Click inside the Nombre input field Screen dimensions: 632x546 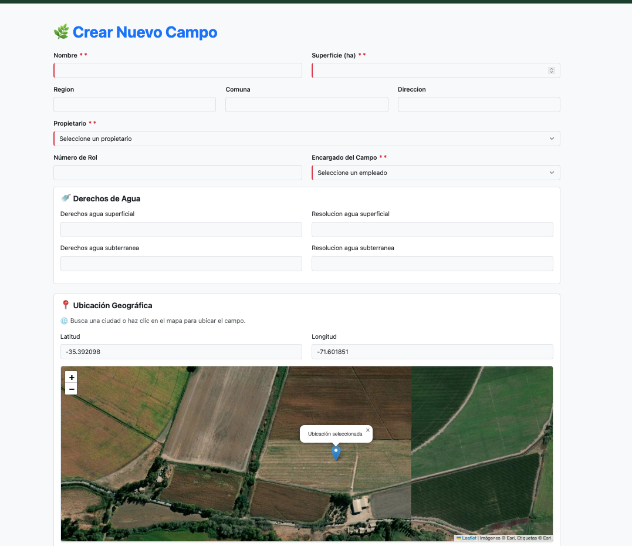point(177,70)
